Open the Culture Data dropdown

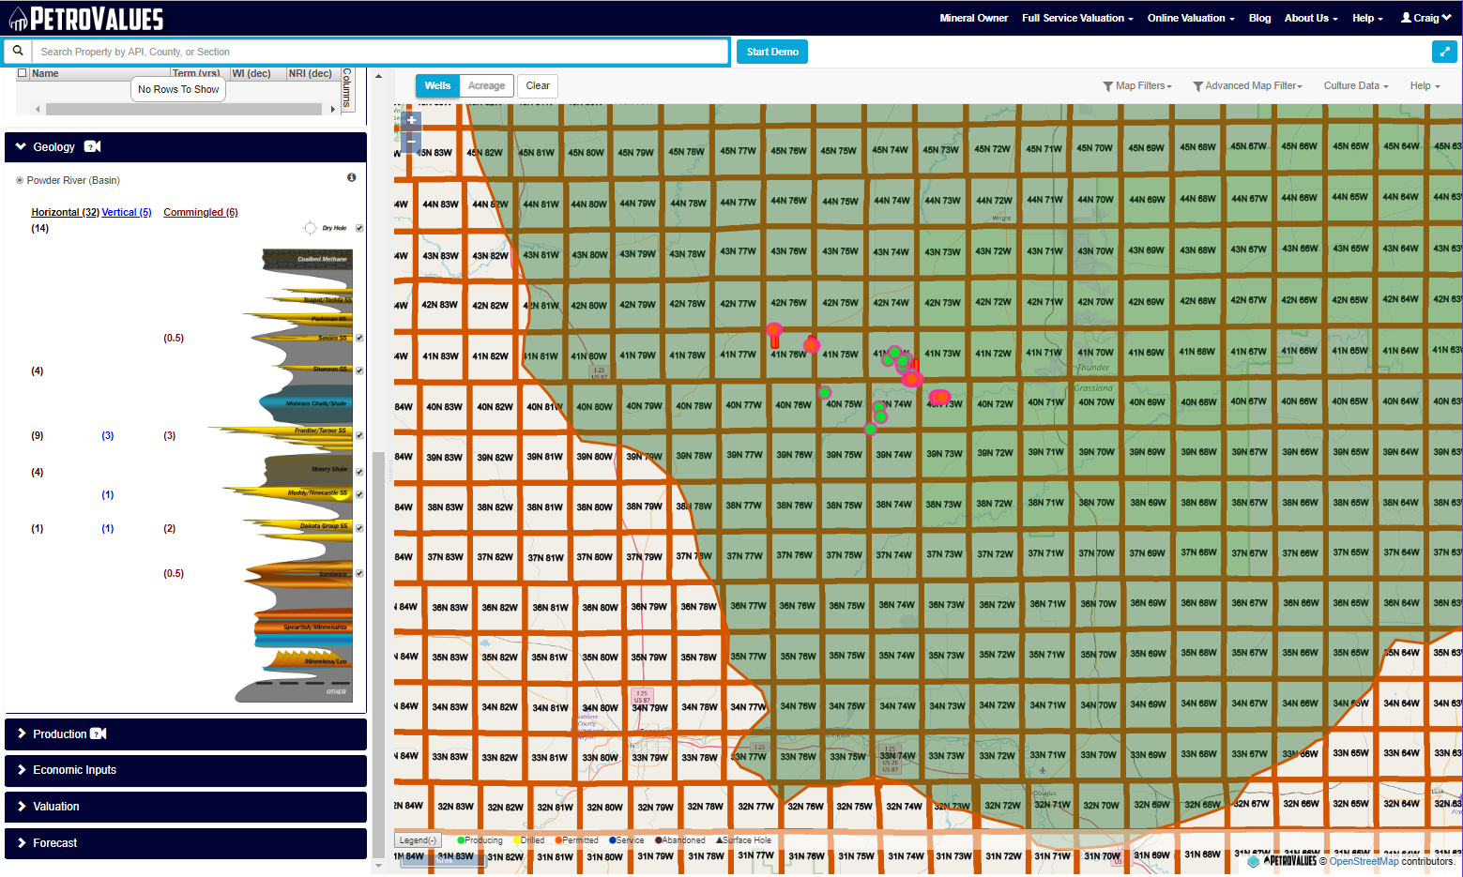[1356, 85]
